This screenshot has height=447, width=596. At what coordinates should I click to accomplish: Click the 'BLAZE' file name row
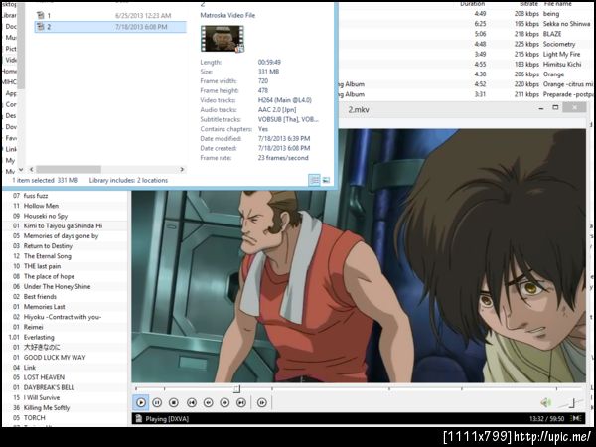coord(552,34)
